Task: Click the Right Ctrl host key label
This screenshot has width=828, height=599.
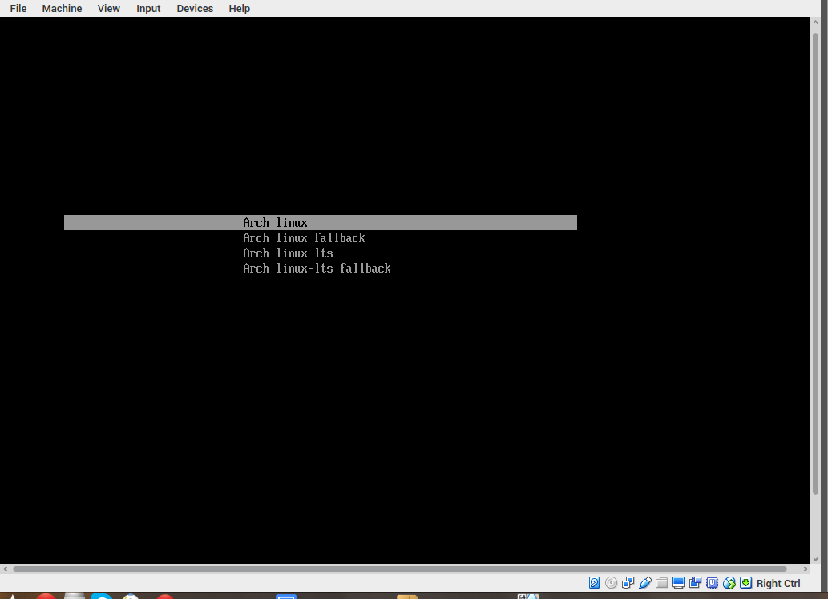Action: pyautogui.click(x=778, y=583)
